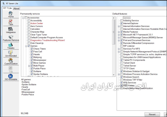Select TFTP Client tree item

coord(129,68)
